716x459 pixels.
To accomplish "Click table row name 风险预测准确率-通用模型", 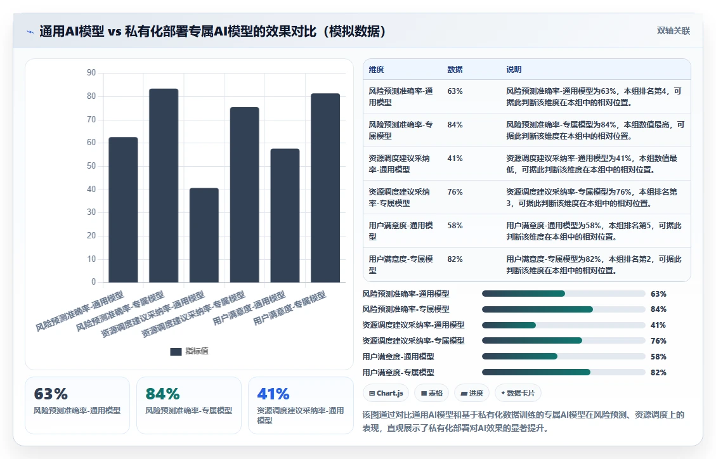I will [400, 97].
